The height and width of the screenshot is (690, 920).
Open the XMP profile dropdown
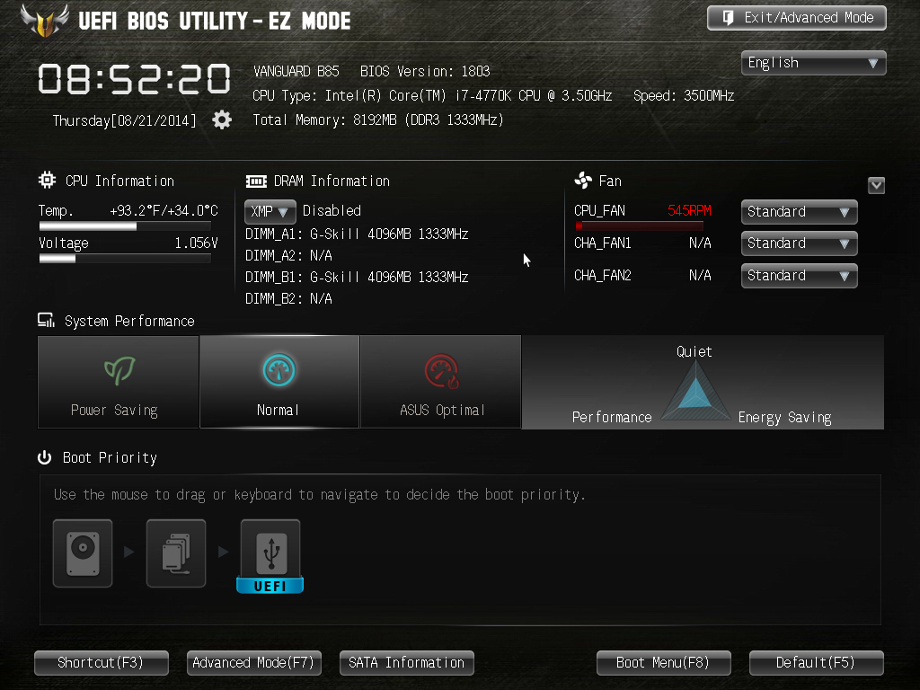[270, 211]
